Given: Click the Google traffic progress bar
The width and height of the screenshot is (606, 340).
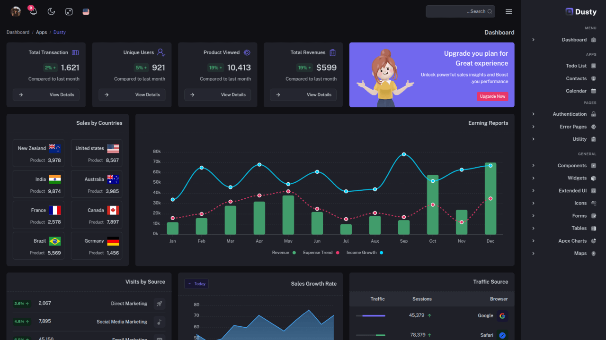Looking at the screenshot, I should pyautogui.click(x=370, y=315).
